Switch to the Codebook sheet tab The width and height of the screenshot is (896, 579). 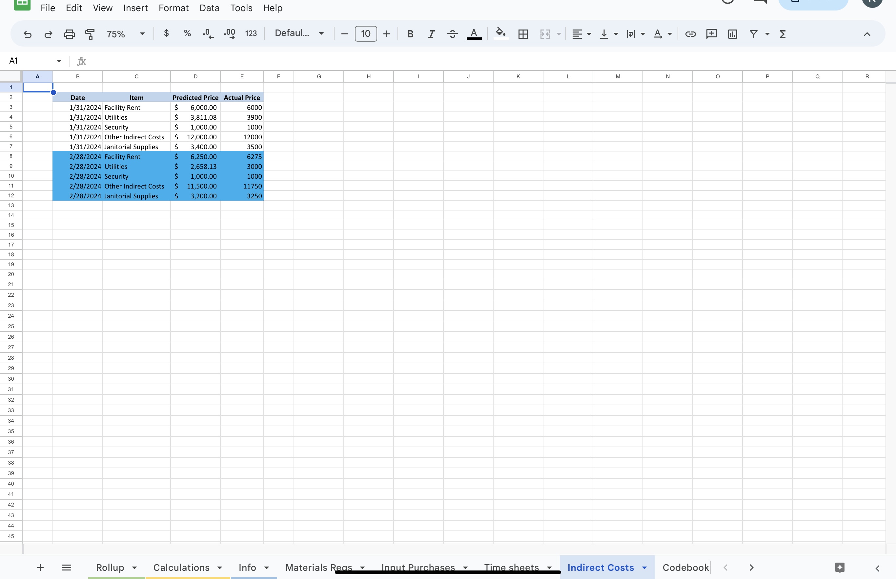[x=685, y=568]
